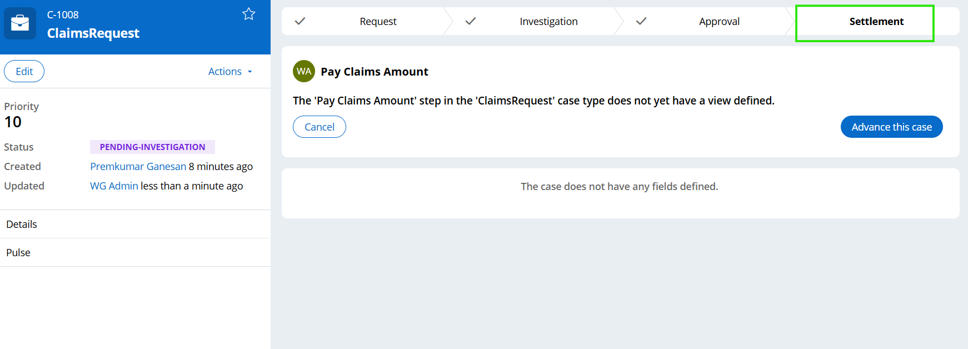
Task: Click the checkmark beside Investigation stage
Action: (471, 21)
